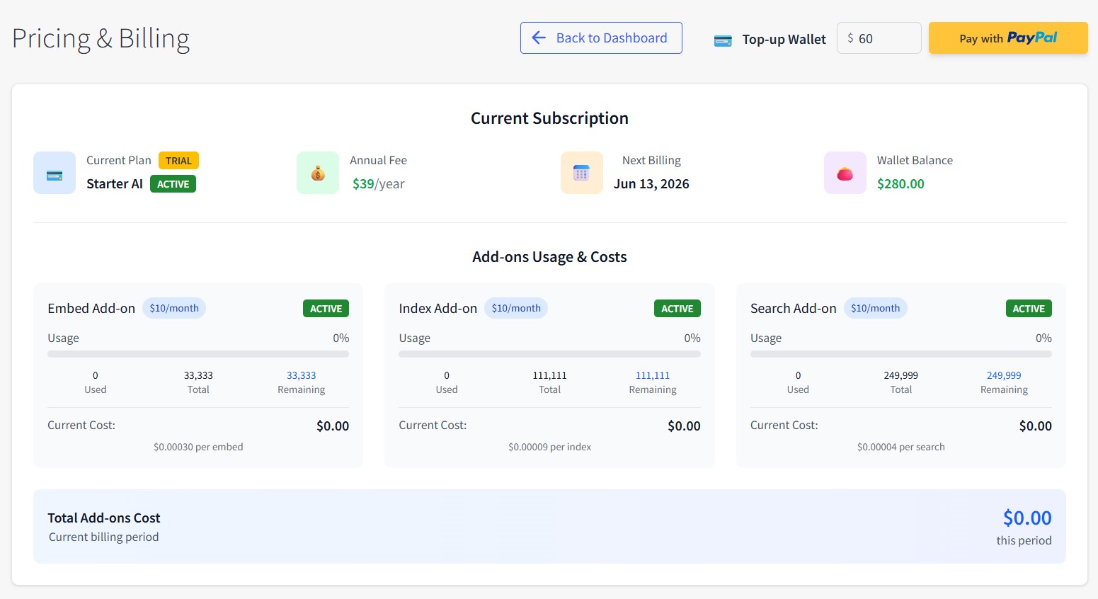Viewport: 1098px width, 599px height.
Task: Click the $280.00 wallet balance
Action: [900, 184]
